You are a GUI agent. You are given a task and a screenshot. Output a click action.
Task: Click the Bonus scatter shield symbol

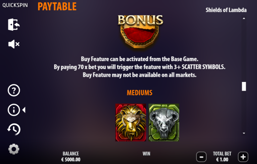(140, 32)
